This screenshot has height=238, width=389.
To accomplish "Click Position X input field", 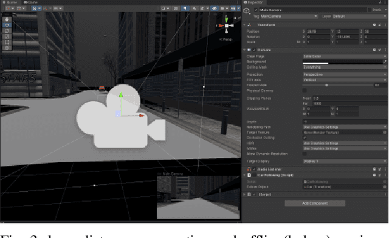I will (x=318, y=32).
